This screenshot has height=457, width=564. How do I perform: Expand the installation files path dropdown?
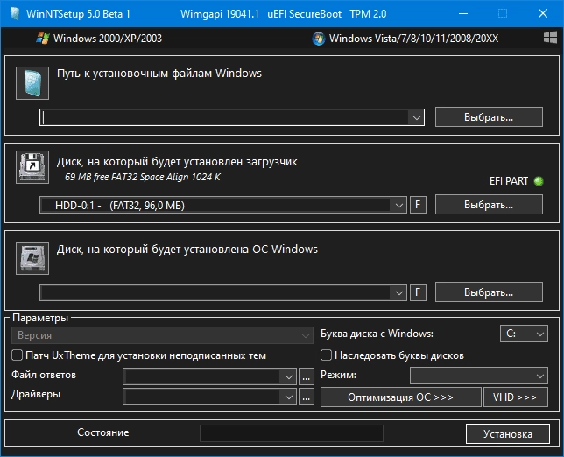(417, 117)
